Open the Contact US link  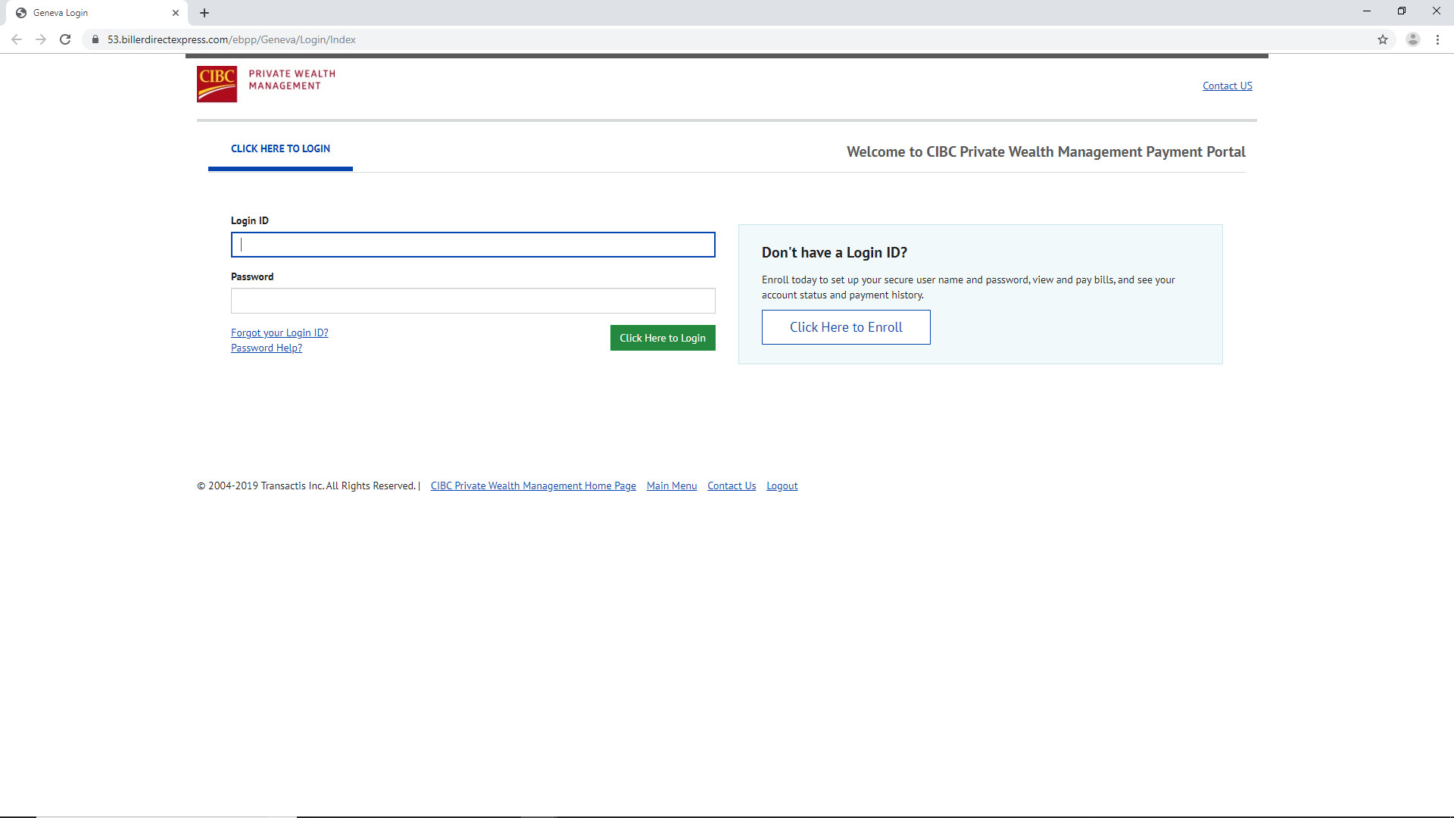point(1228,85)
